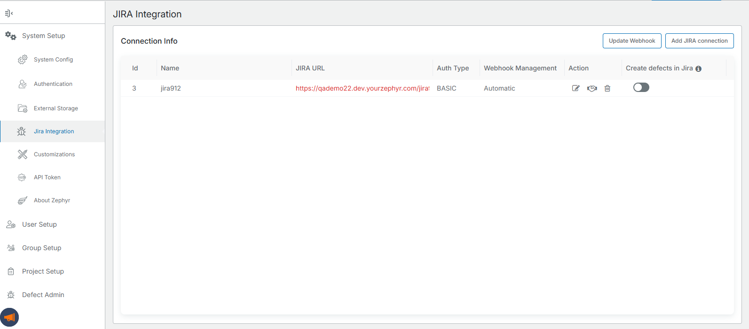
Task: Click the System Config gear icon
Action: coord(22,60)
